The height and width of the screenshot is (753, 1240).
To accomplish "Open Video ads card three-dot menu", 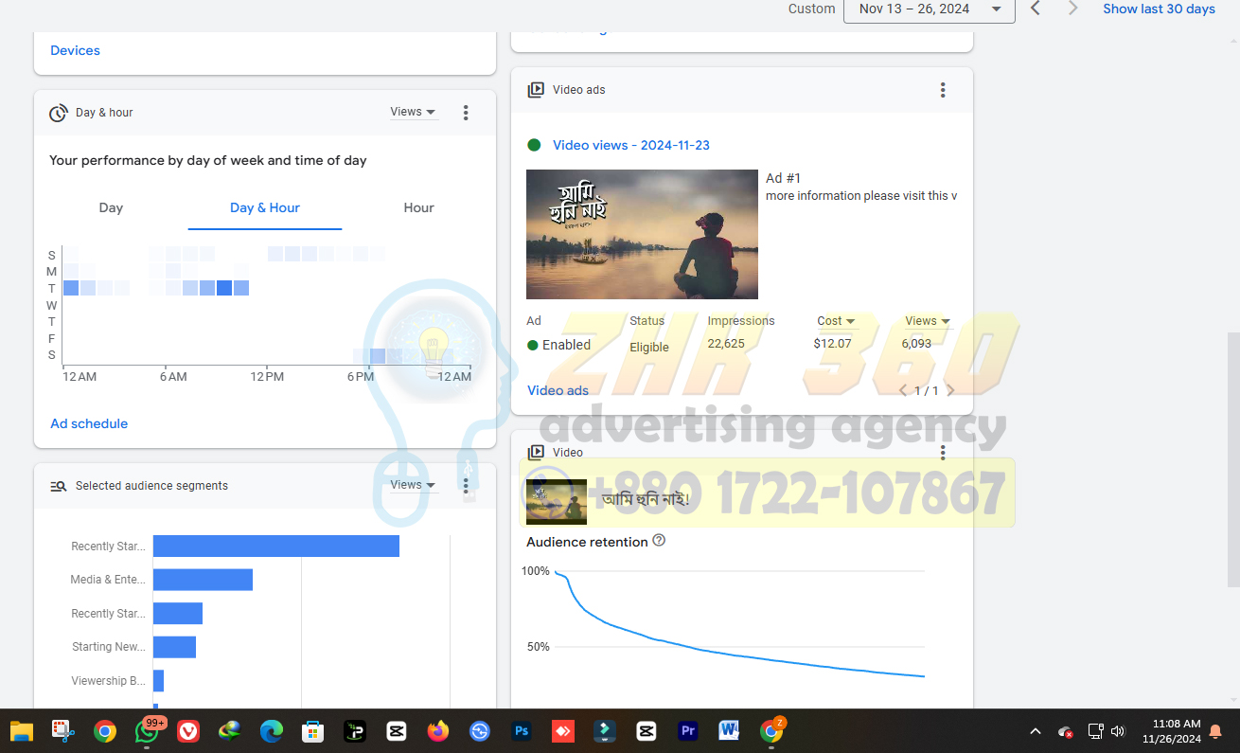I will tap(943, 90).
